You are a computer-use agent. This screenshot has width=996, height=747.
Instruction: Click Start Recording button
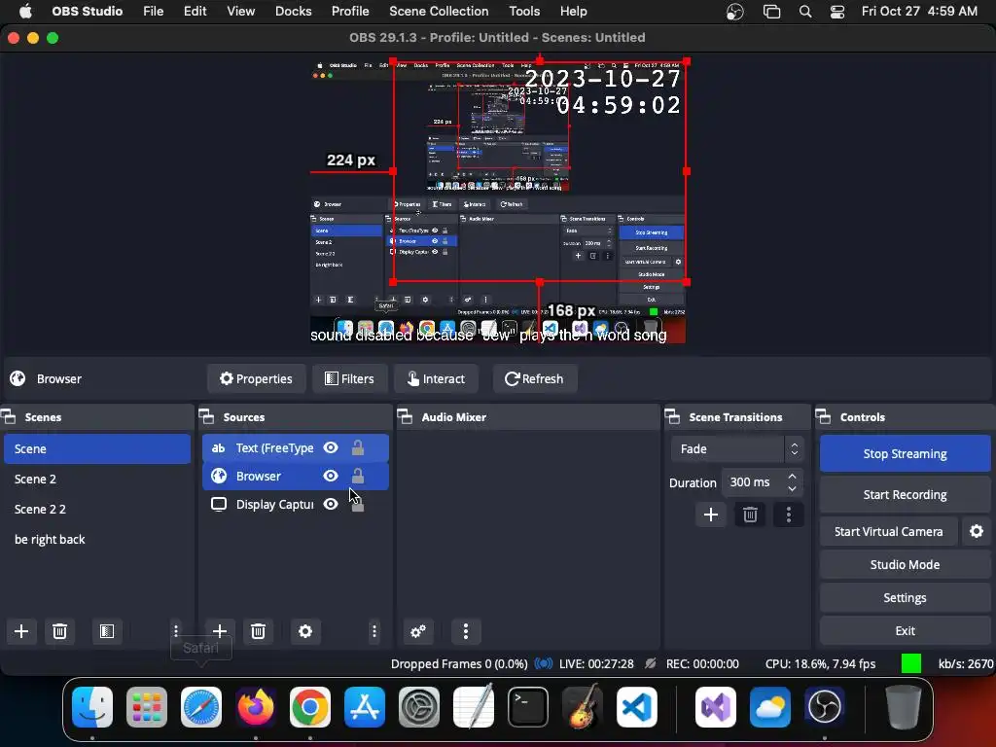coord(906,495)
